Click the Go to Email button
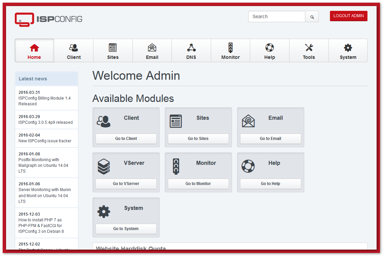This screenshot has width=384, height=257. click(x=271, y=139)
